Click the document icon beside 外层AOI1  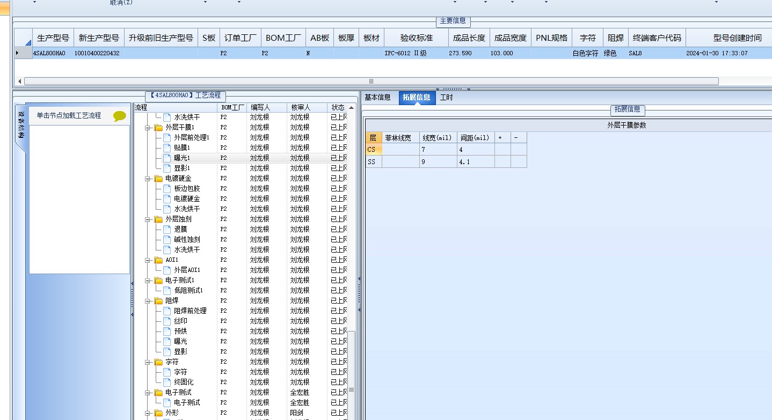pyautogui.click(x=167, y=270)
